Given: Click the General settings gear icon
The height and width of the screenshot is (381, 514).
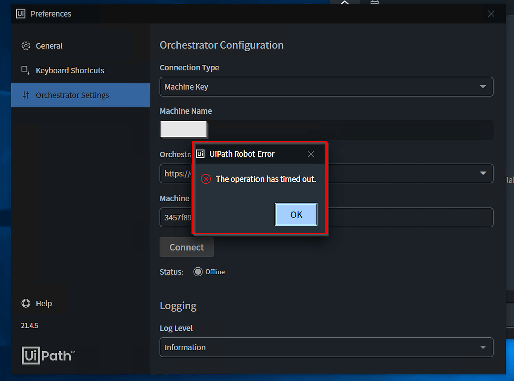Looking at the screenshot, I should point(25,46).
